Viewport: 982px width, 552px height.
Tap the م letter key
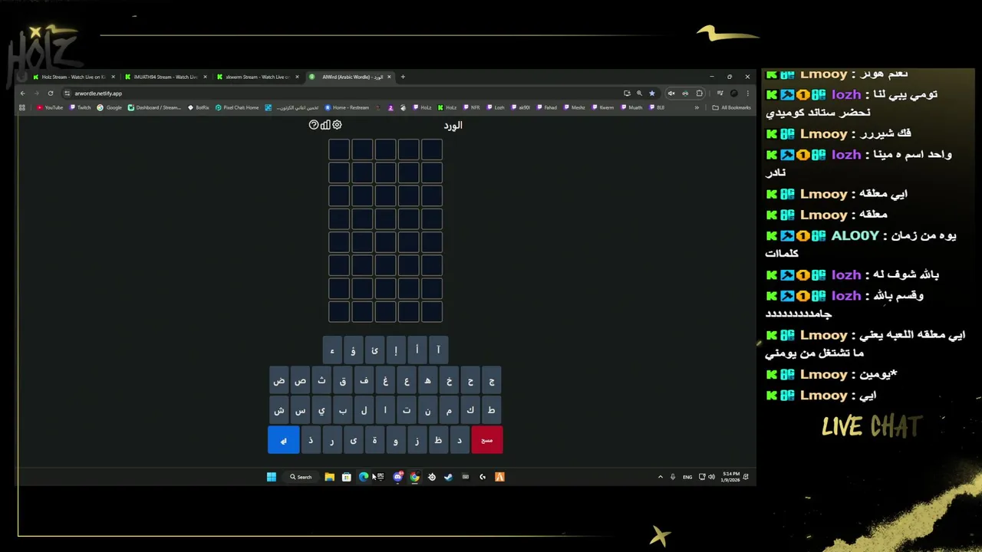coord(449,410)
